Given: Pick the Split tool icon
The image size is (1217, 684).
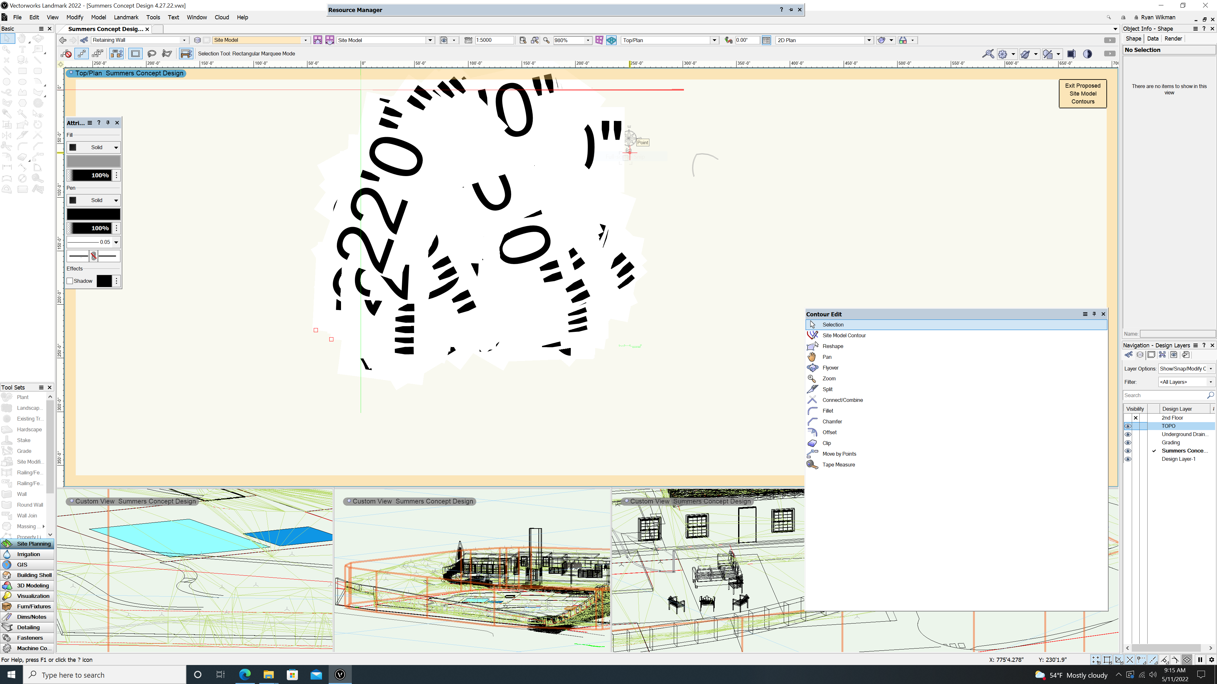Looking at the screenshot, I should 812,389.
